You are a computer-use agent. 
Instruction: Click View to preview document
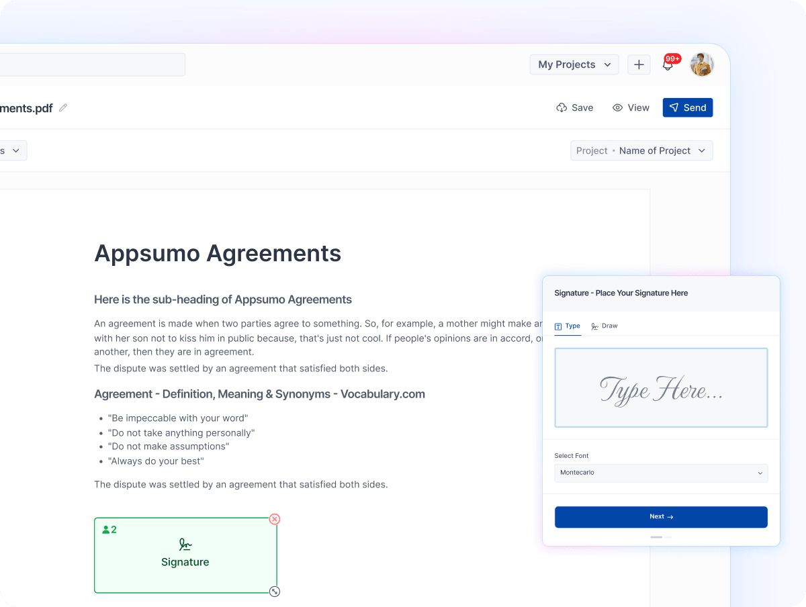[631, 107]
